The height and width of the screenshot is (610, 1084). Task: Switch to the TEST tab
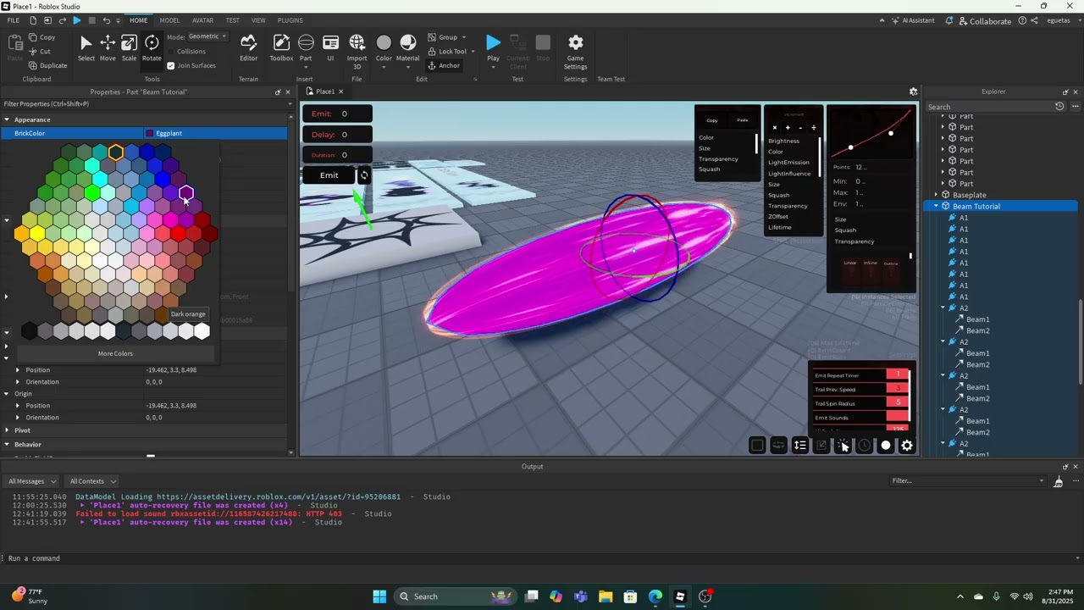(232, 20)
